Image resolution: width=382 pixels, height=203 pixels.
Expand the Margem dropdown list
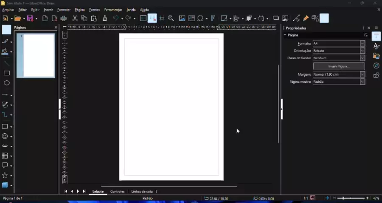pos(362,74)
